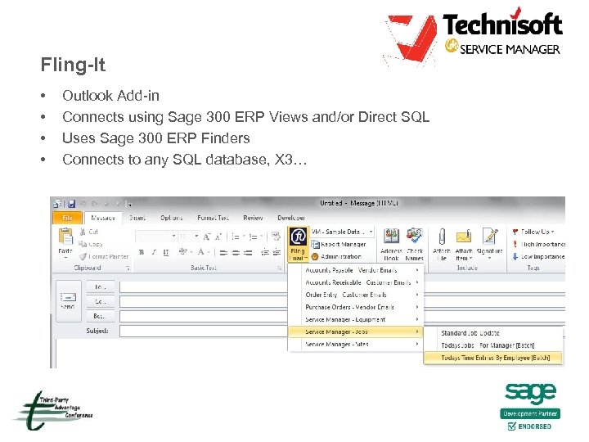The image size is (589, 442).
Task: Open Basic Text group dialog launcher
Action: pyautogui.click(x=279, y=268)
